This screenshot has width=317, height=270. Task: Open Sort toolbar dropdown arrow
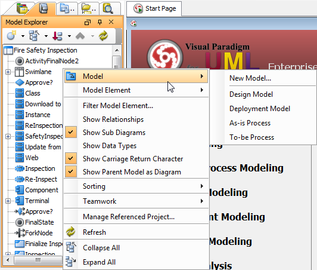tap(69, 36)
